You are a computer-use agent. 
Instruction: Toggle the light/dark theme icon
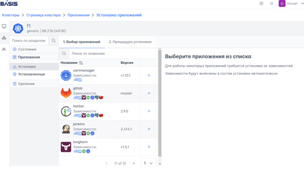(x=271, y=3)
